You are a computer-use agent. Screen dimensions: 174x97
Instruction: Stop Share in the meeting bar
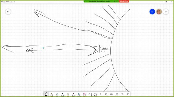(x=124, y=1)
